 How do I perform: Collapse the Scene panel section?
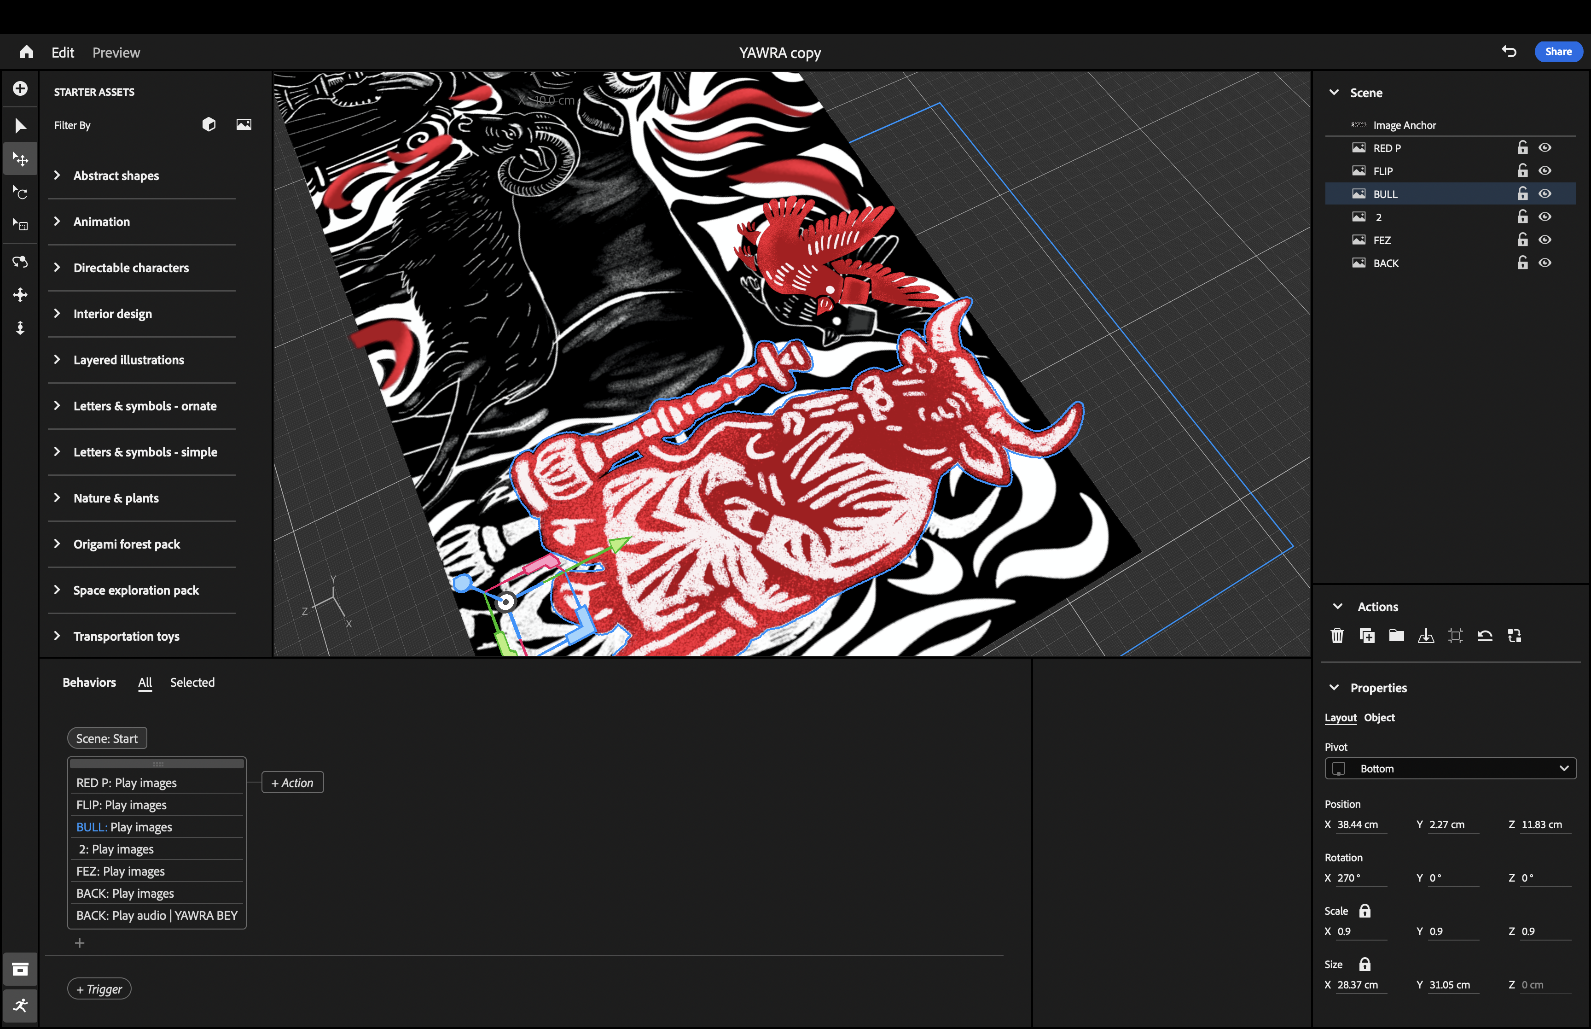coord(1334,92)
